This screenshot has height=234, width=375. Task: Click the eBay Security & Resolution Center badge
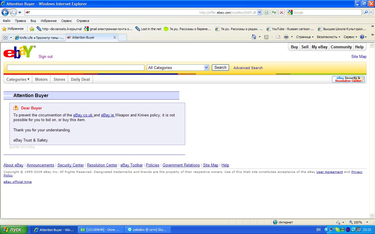pyautogui.click(x=348, y=79)
